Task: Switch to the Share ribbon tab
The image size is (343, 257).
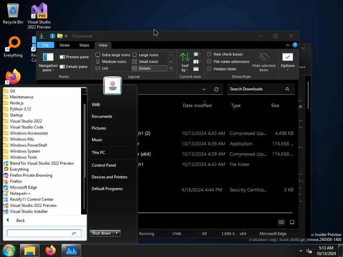Action: coord(84,45)
